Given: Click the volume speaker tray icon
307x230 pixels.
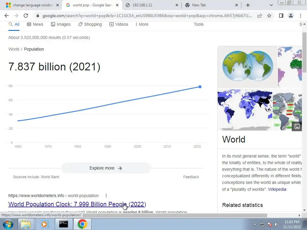Looking at the screenshot, I should click(x=277, y=224).
